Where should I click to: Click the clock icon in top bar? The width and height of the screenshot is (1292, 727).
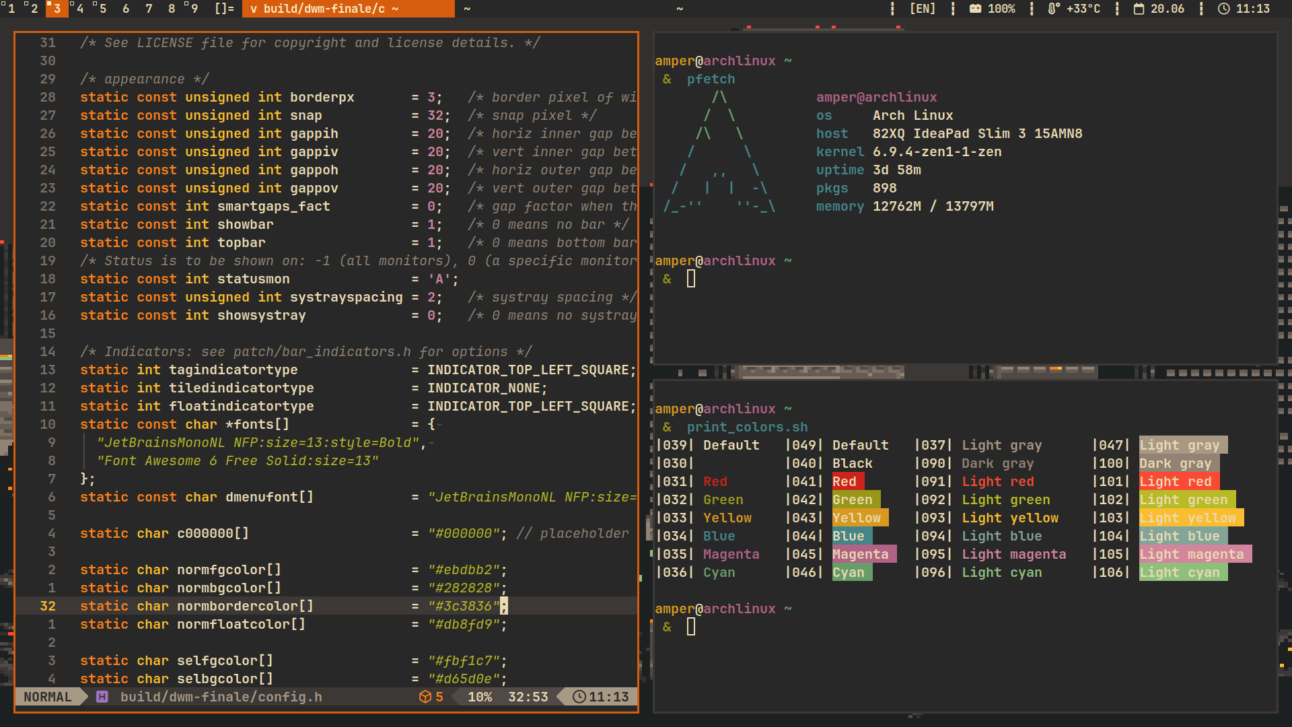point(1224,9)
